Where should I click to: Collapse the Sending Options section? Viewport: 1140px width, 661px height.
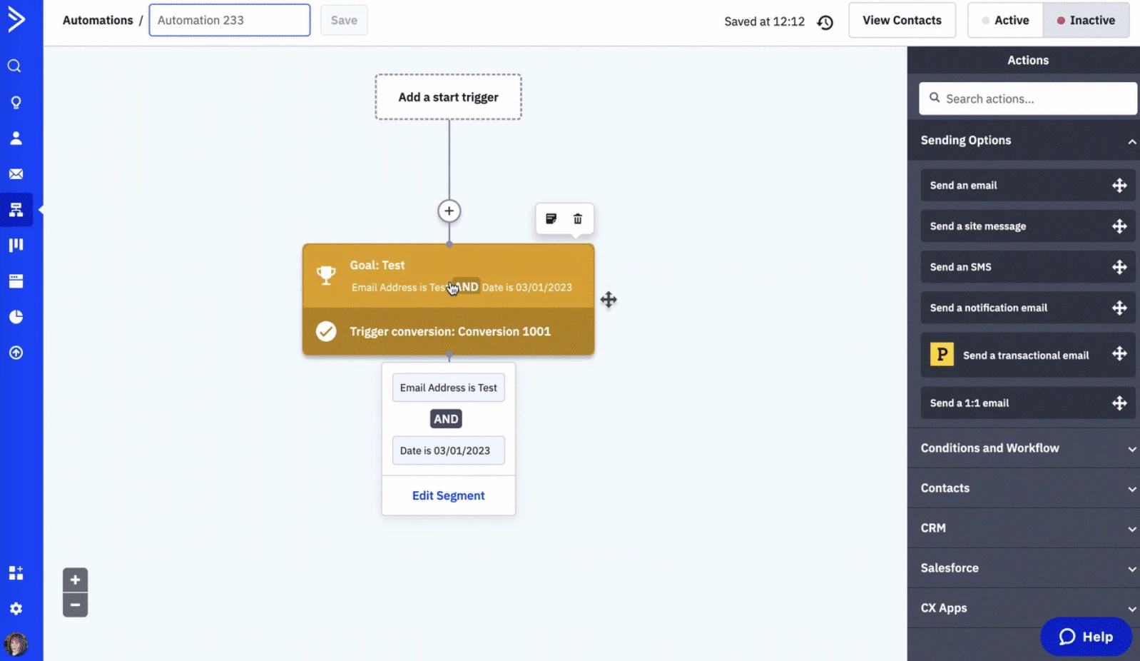[1131, 141]
